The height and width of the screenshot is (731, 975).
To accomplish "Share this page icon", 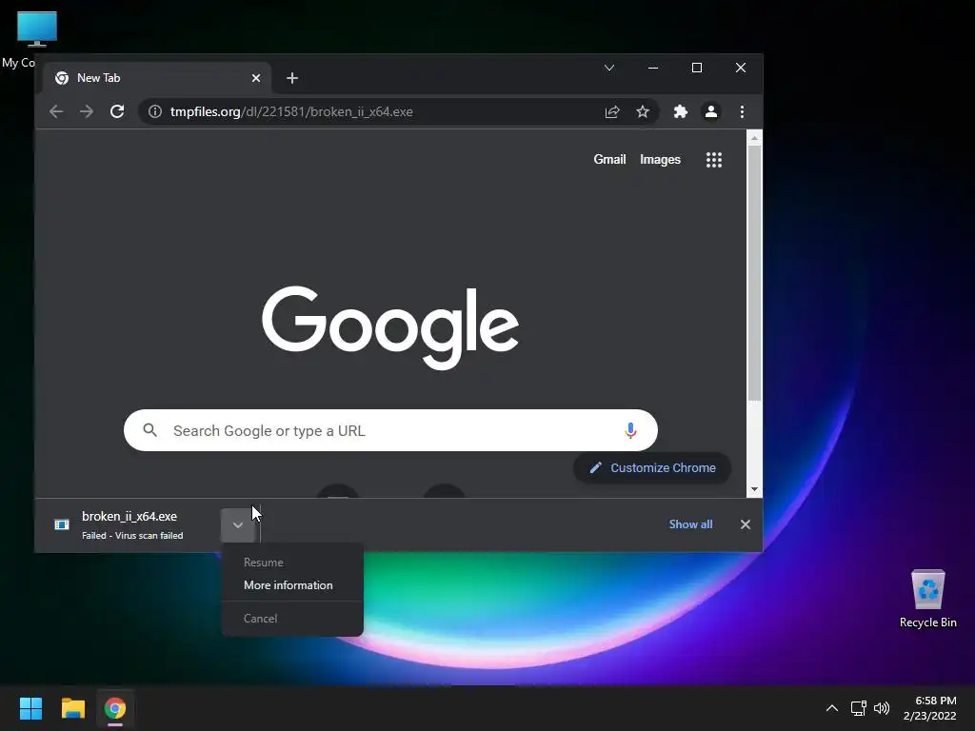I will click(612, 112).
